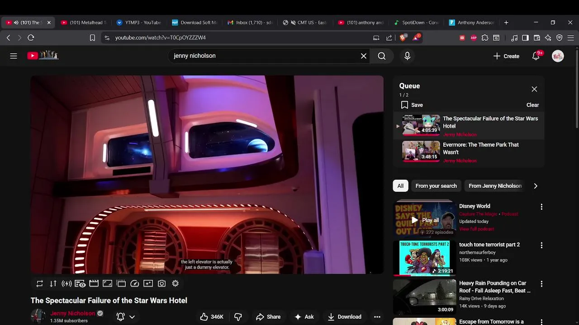The image size is (579, 325).
Task: Save the queue to a playlist
Action: click(x=412, y=105)
